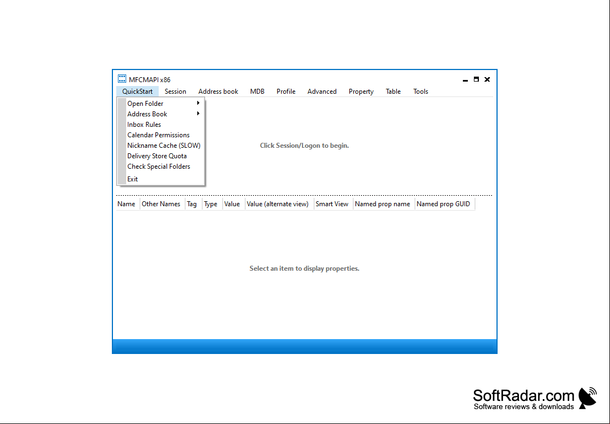Minimize the MFCMAPI window
This screenshot has width=610, height=424.
coord(465,79)
